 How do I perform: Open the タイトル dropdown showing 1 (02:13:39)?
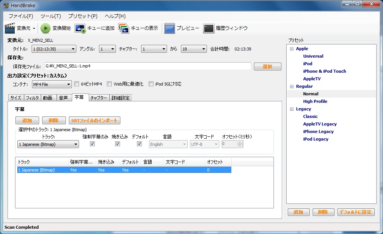tap(54, 49)
